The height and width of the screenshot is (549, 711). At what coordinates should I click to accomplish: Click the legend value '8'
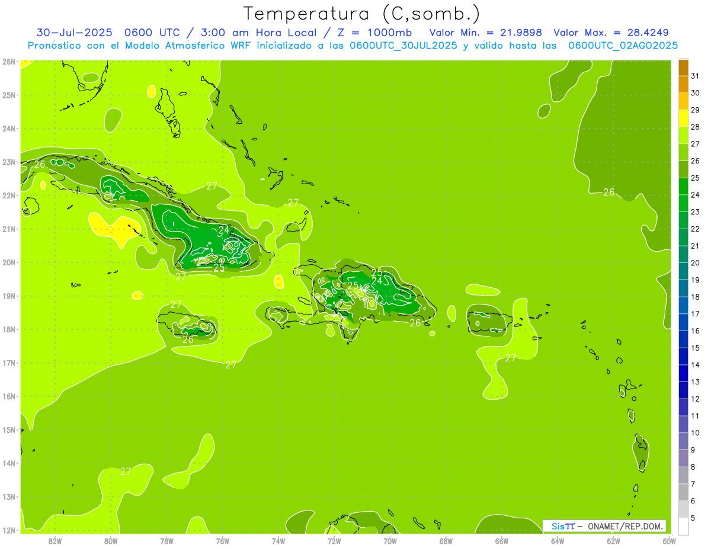[x=693, y=467]
